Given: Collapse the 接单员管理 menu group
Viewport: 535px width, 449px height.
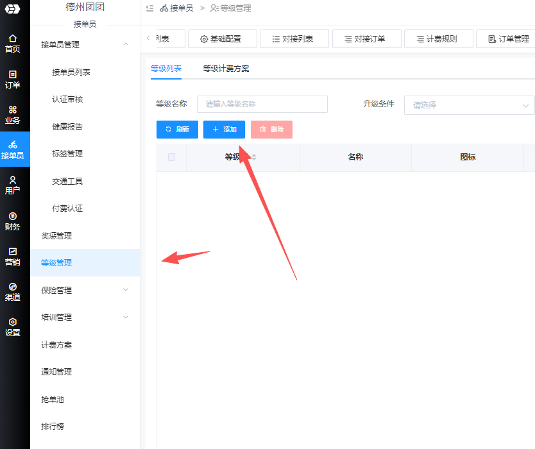Looking at the screenshot, I should (126, 44).
